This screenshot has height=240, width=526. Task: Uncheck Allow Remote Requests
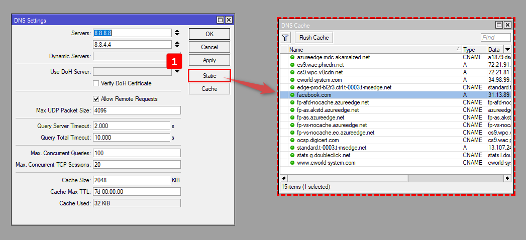point(96,99)
